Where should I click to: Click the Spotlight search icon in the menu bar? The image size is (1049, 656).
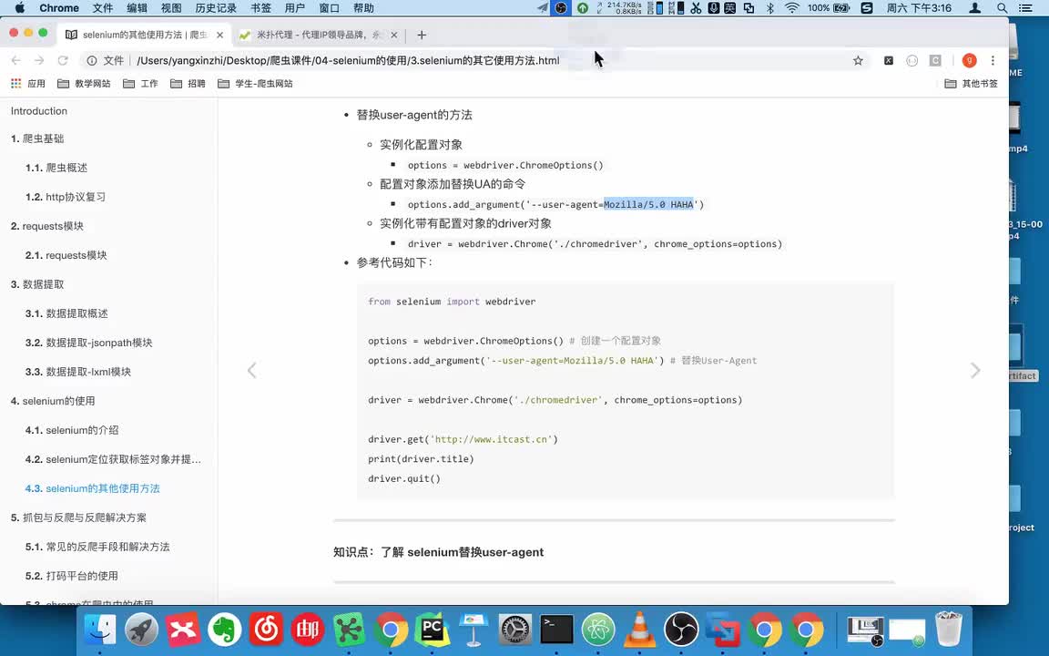point(1002,8)
